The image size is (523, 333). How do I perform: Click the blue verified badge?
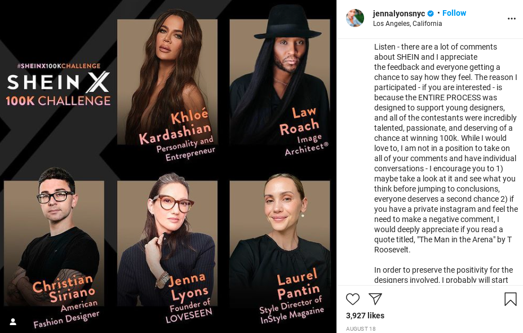[x=431, y=14]
